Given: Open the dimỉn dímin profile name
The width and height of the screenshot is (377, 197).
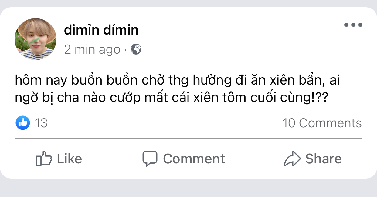Looking at the screenshot, I should [101, 30].
